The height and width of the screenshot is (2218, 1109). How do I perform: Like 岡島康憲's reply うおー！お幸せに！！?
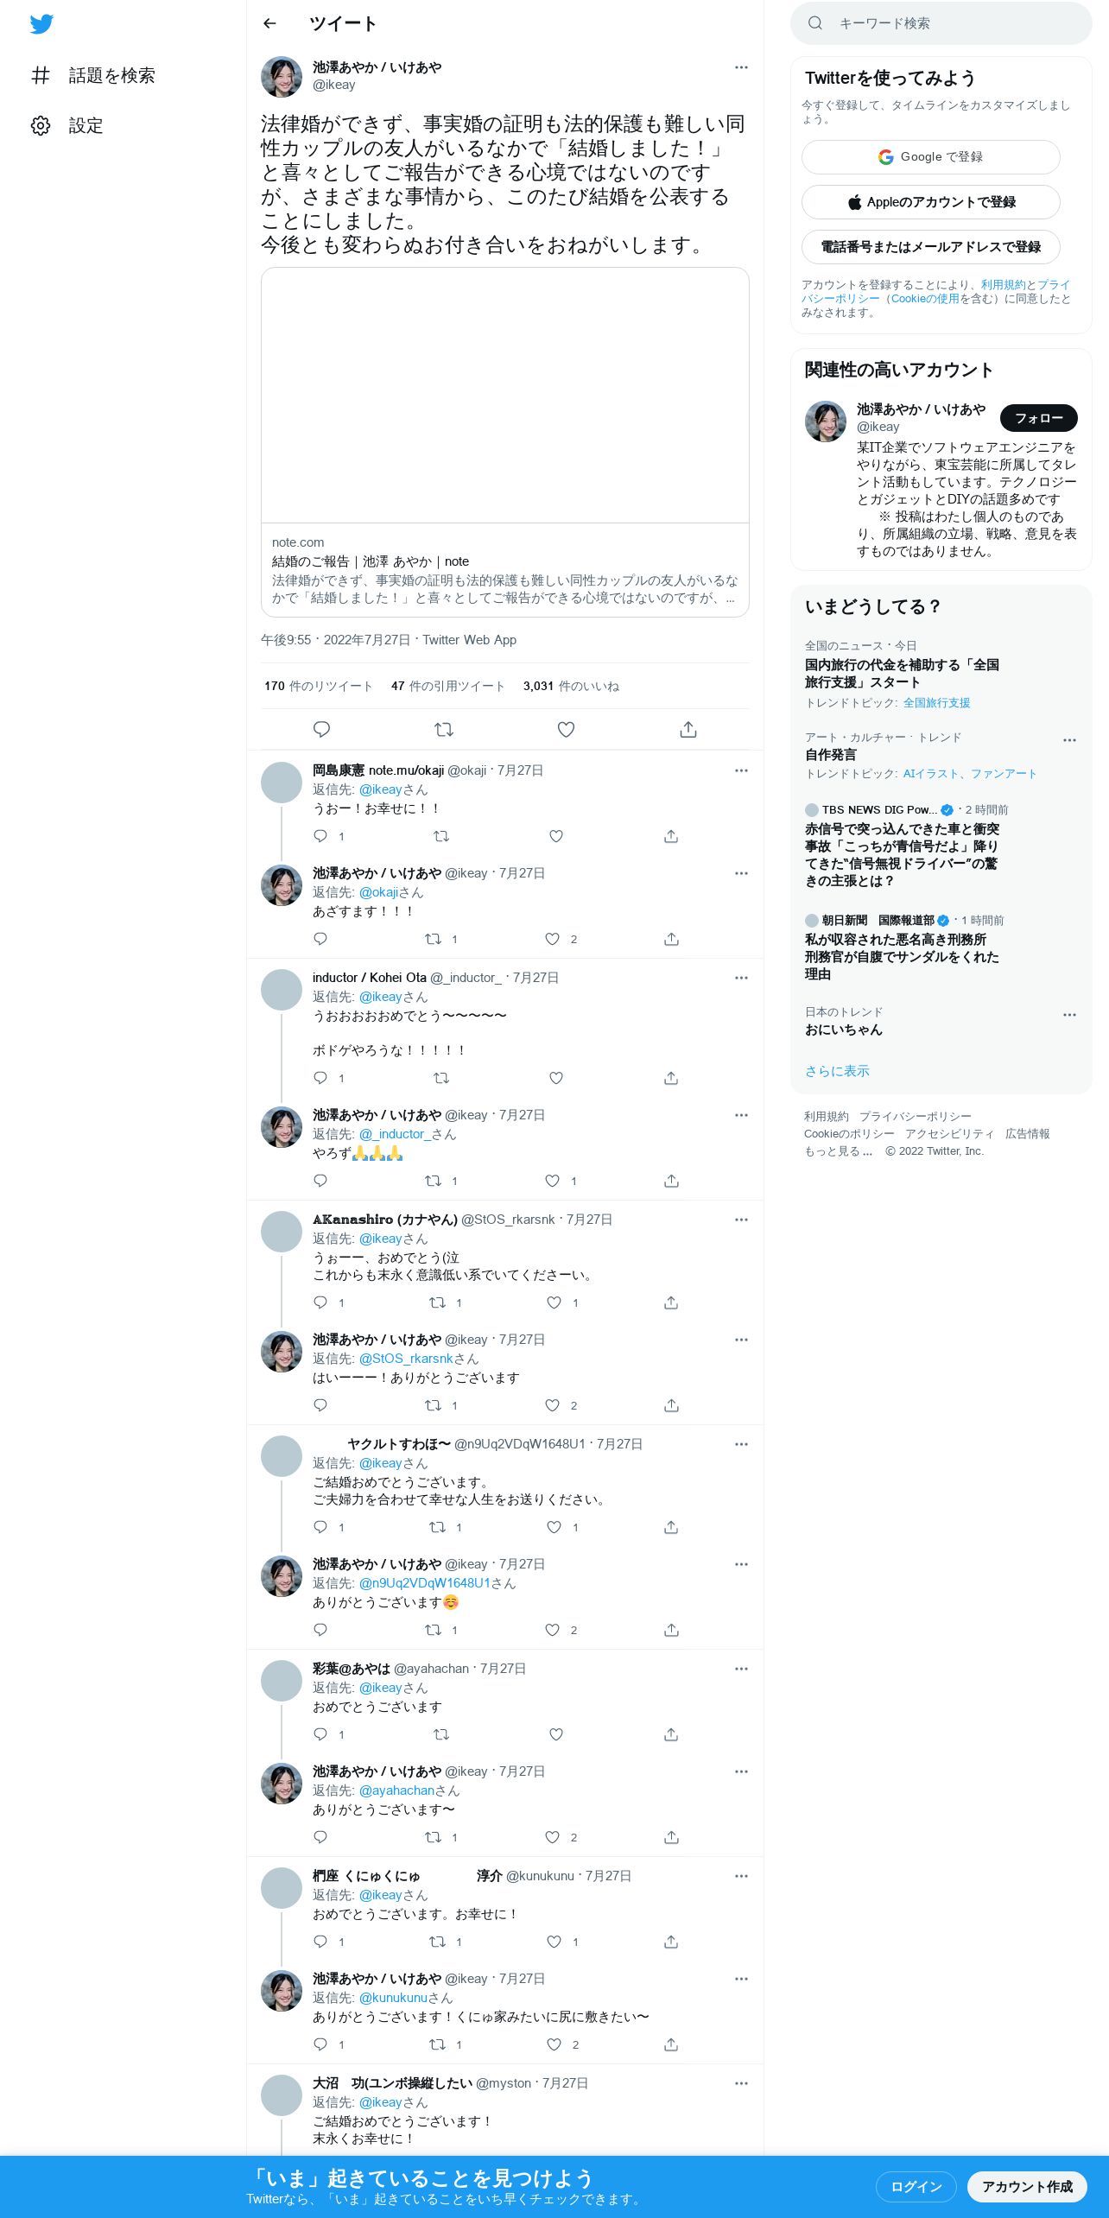point(556,836)
